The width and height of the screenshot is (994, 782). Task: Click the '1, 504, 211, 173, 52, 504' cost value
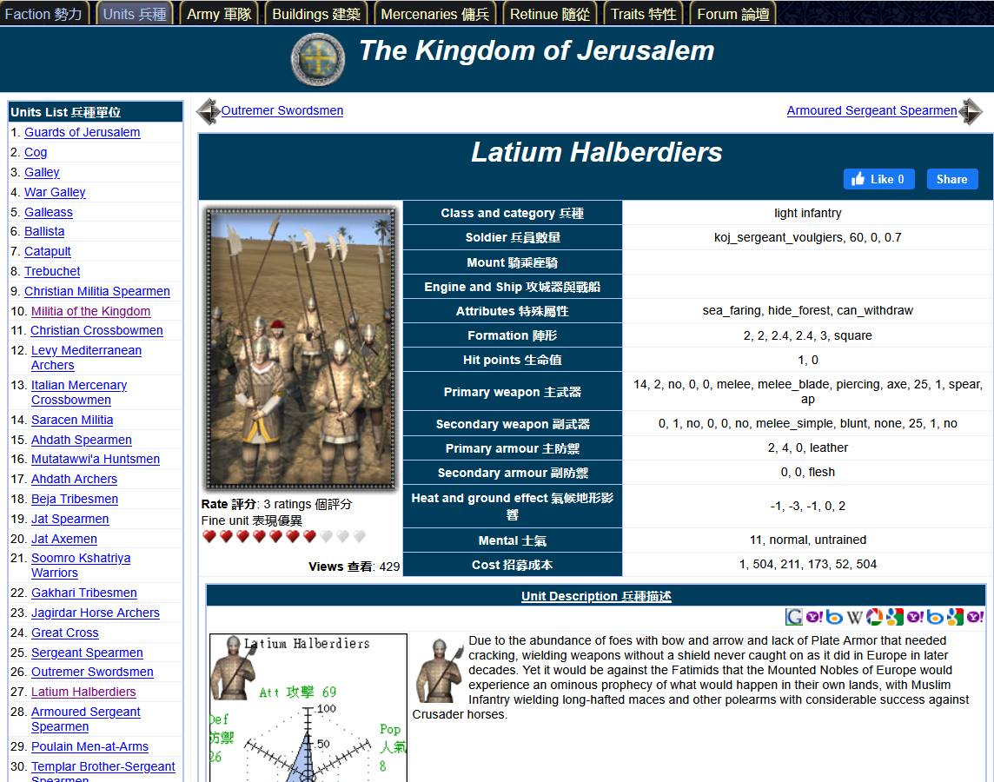click(808, 564)
